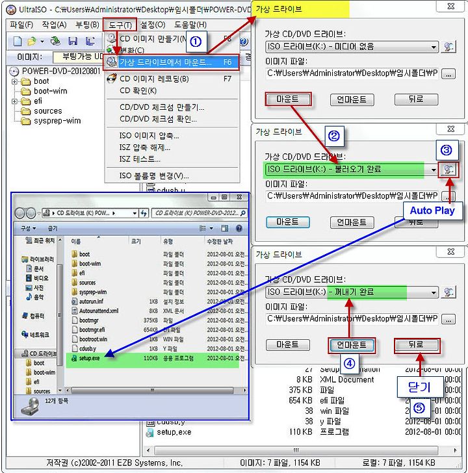Open the 설정(O) menu
Image resolution: width=468 pixels, height=473 pixels.
tap(153, 25)
